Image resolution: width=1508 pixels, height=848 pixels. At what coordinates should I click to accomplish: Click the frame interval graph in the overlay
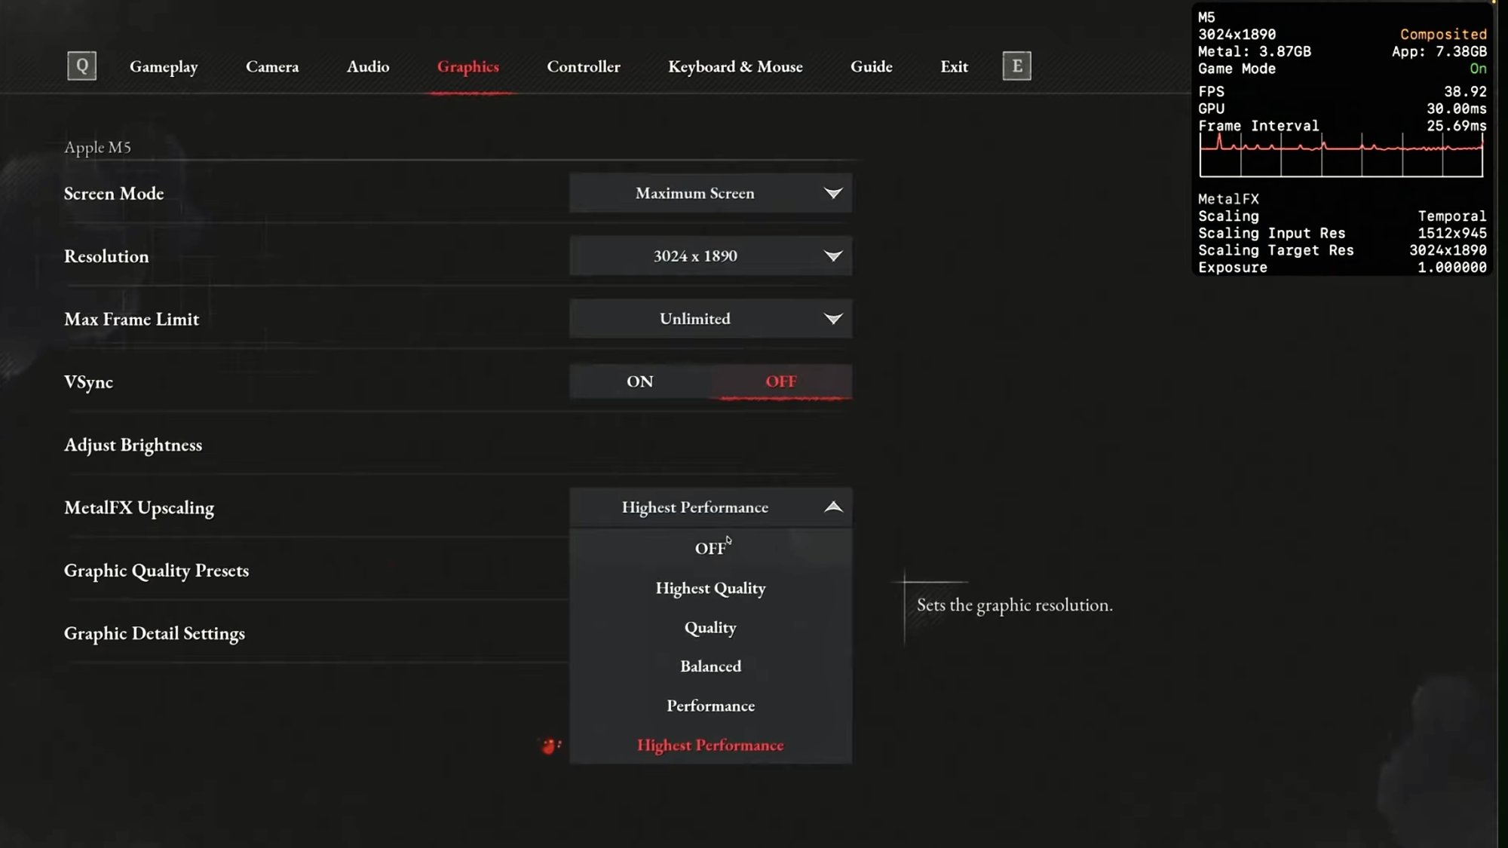tap(1341, 155)
